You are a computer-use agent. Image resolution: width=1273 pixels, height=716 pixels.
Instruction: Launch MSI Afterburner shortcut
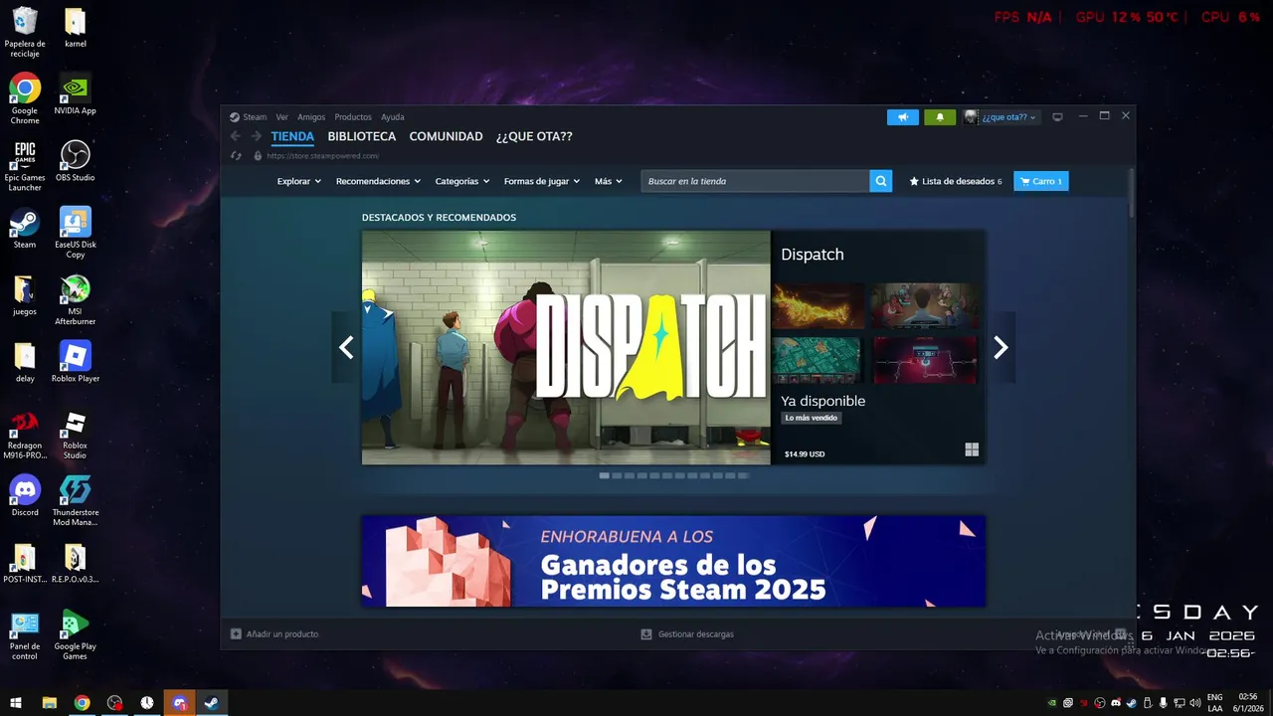click(x=76, y=300)
